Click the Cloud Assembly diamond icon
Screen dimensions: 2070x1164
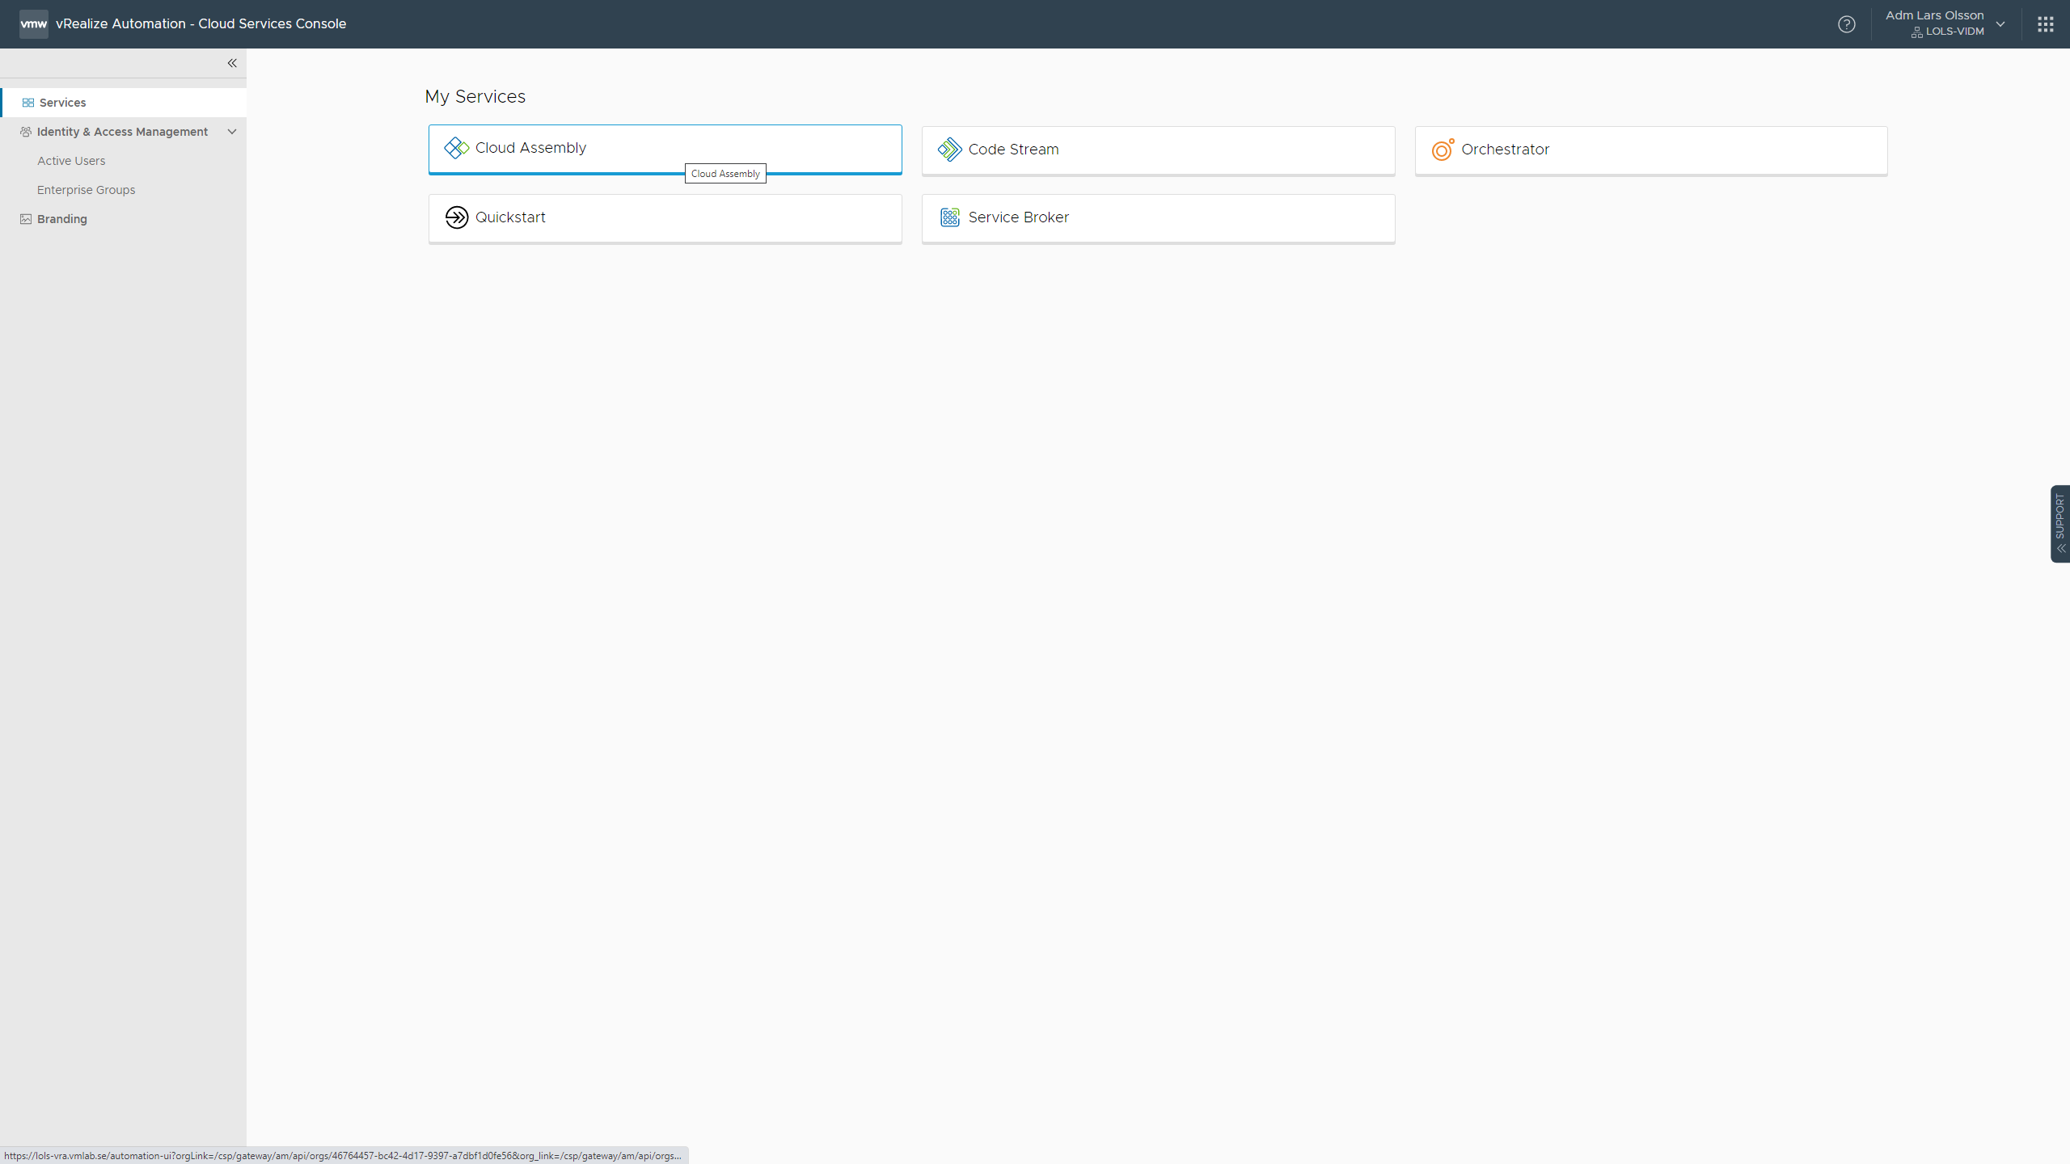pyautogui.click(x=457, y=148)
